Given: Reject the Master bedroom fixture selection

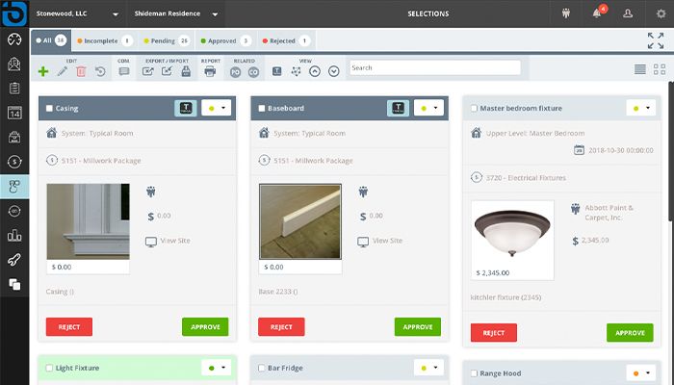Looking at the screenshot, I should pos(494,333).
